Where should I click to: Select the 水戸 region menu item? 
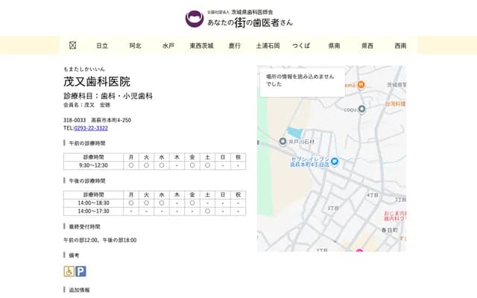(168, 45)
